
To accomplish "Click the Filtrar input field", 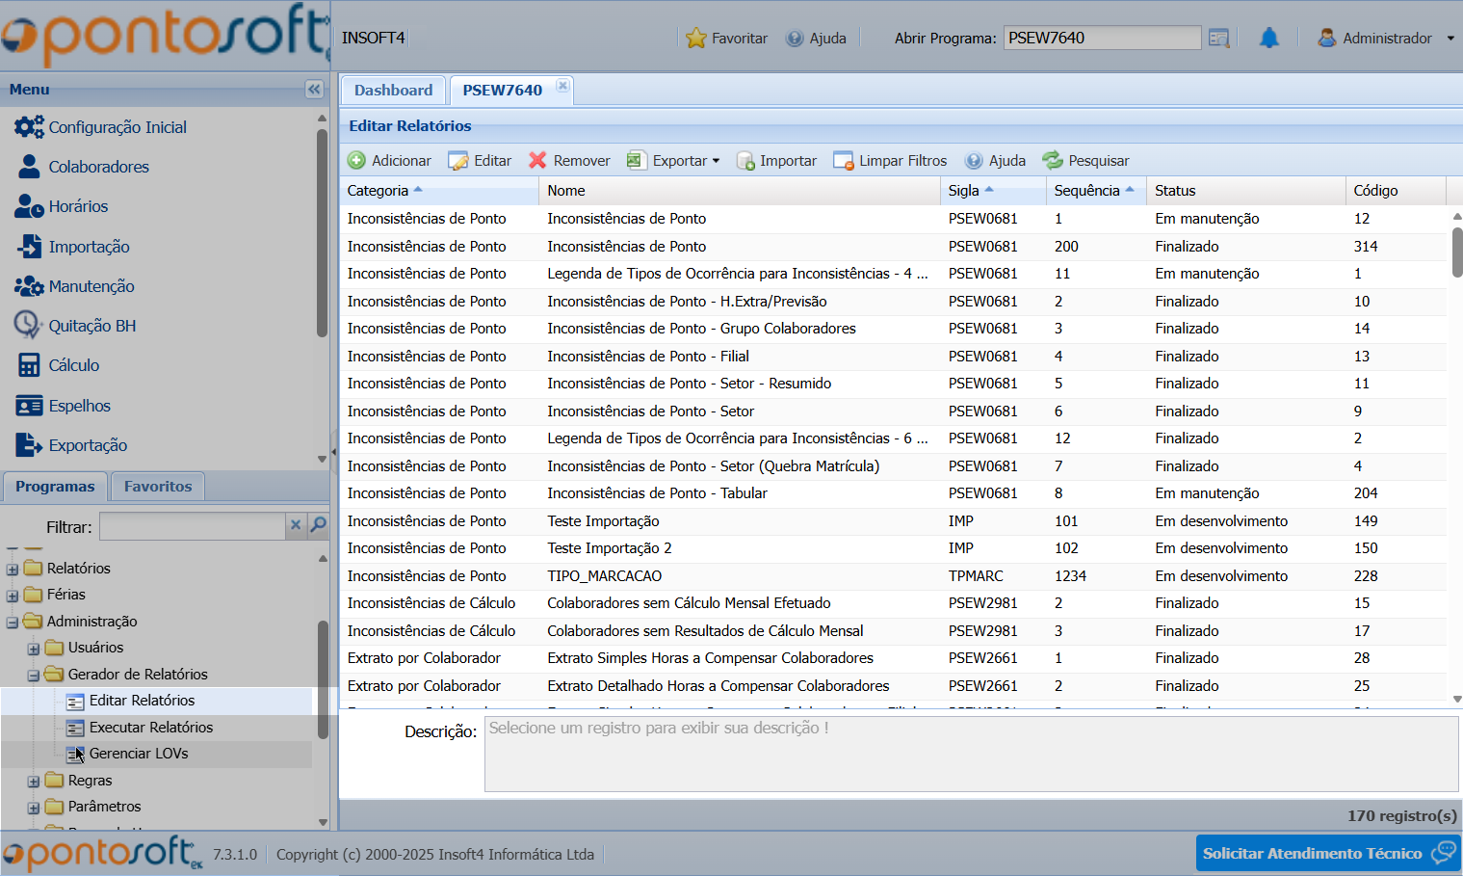I will click(192, 526).
